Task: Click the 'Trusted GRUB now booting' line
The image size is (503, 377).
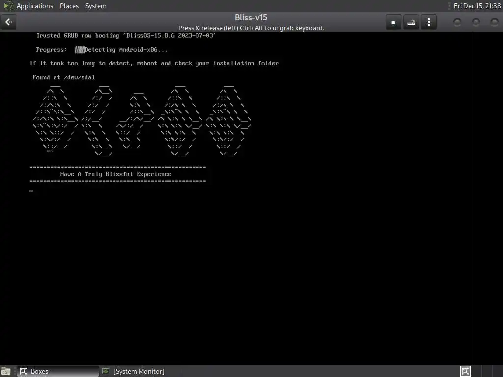Action: (x=126, y=35)
